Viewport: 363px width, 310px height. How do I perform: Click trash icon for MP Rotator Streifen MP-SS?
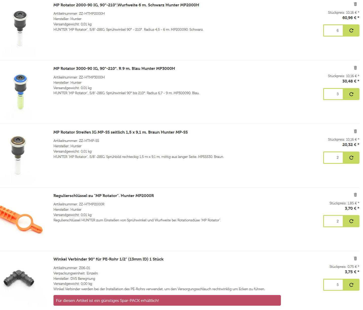[x=355, y=131]
